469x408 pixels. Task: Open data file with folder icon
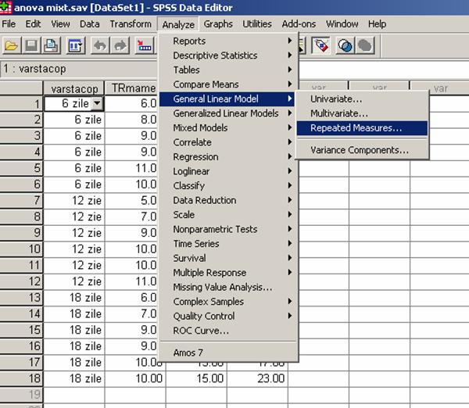point(12,46)
